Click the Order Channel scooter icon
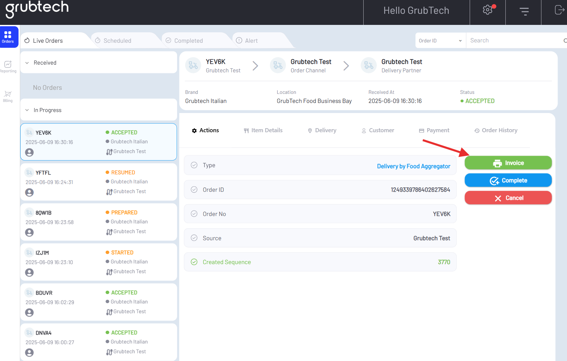The width and height of the screenshot is (567, 361). 278,65
